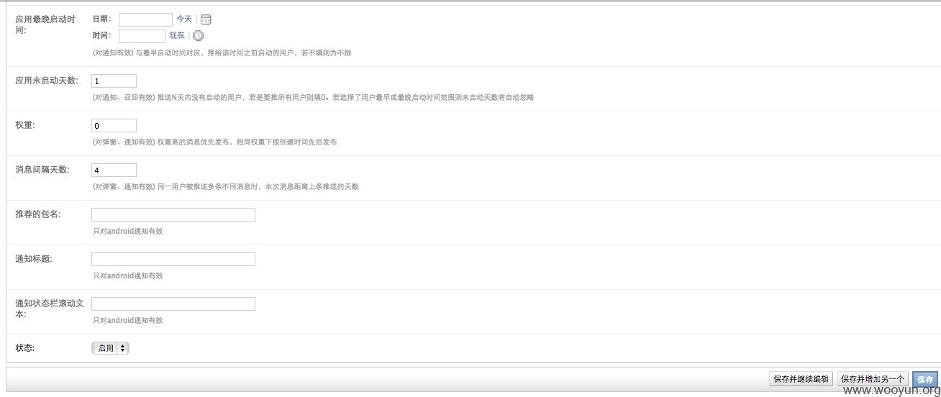Click the help text below time field
This screenshot has width=941, height=397.
(x=222, y=53)
